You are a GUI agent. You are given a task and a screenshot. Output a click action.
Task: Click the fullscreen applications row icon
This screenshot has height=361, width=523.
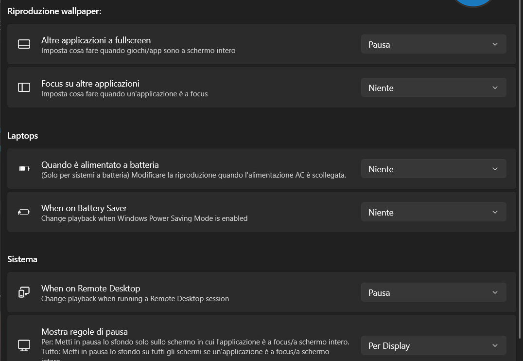[24, 44]
